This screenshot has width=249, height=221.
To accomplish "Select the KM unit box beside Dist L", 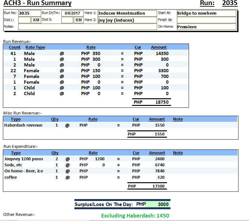I will coord(36,20).
